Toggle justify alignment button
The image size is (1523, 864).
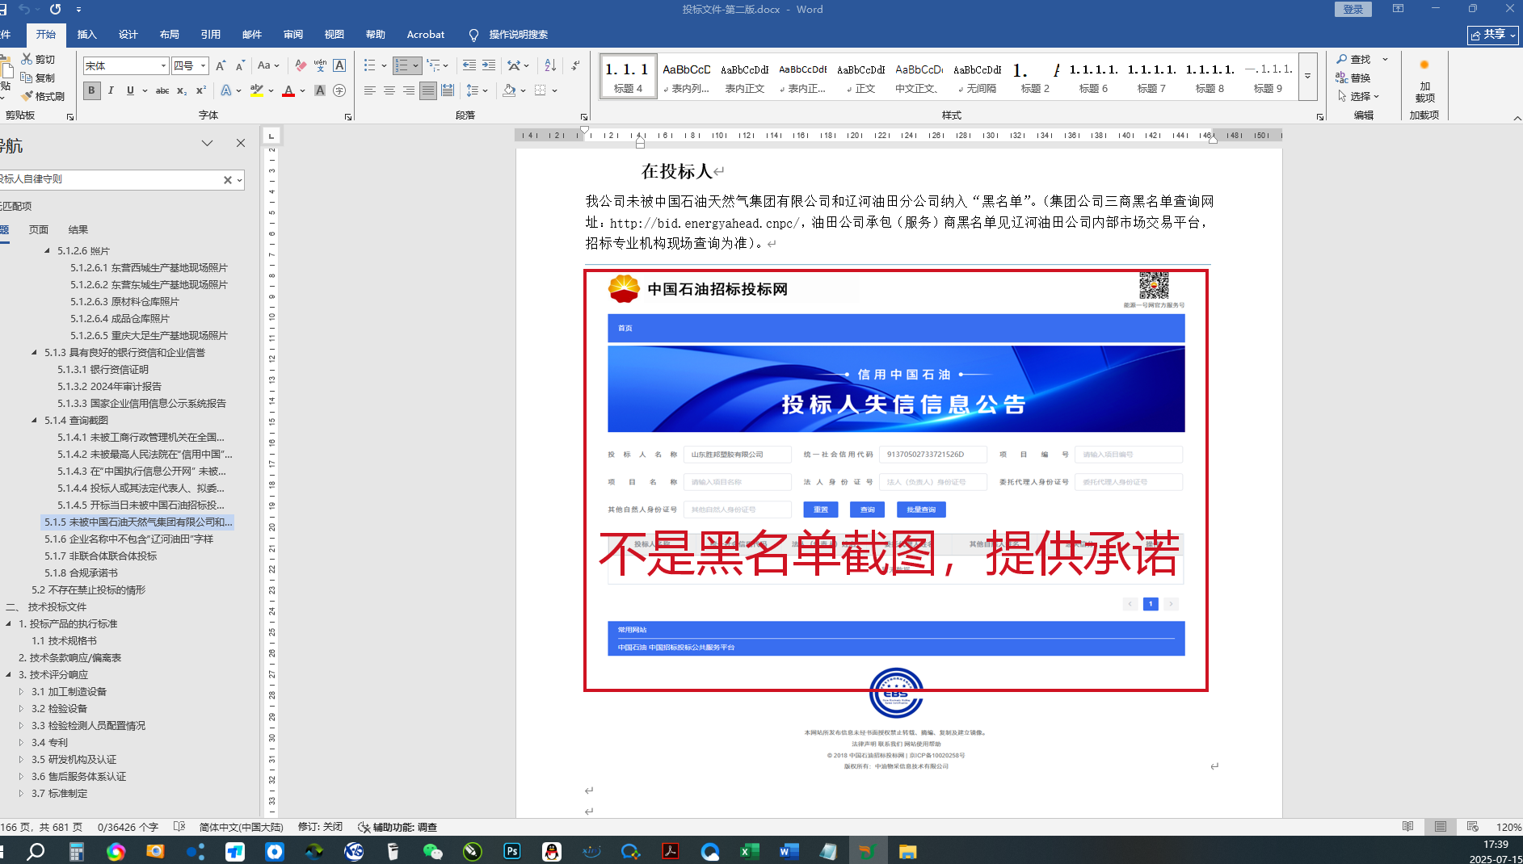pyautogui.click(x=428, y=90)
